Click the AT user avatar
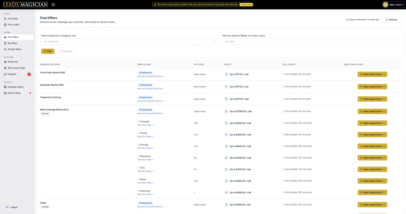 click(x=385, y=5)
